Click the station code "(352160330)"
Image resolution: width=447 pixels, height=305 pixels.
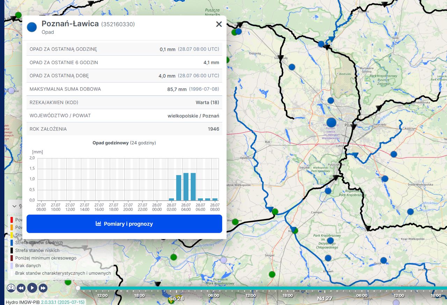118,24
